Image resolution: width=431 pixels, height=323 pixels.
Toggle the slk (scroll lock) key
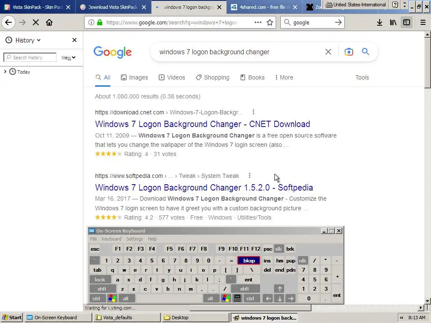[x=279, y=249]
